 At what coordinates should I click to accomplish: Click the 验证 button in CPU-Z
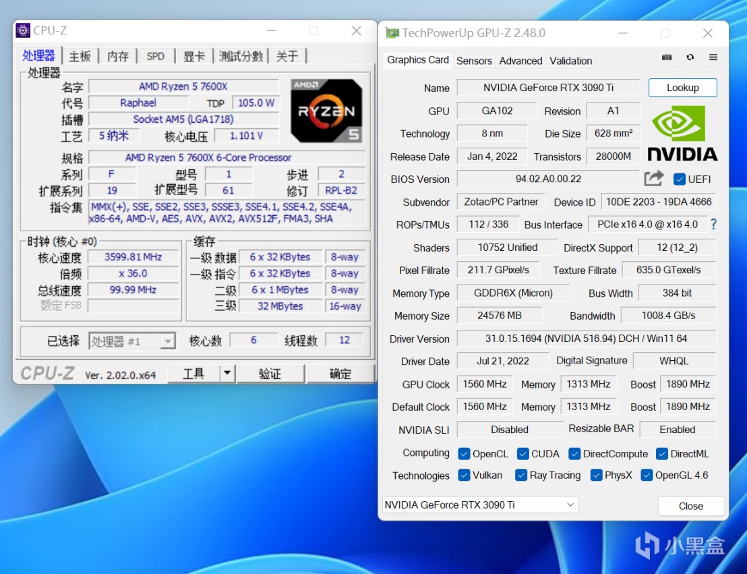[270, 374]
